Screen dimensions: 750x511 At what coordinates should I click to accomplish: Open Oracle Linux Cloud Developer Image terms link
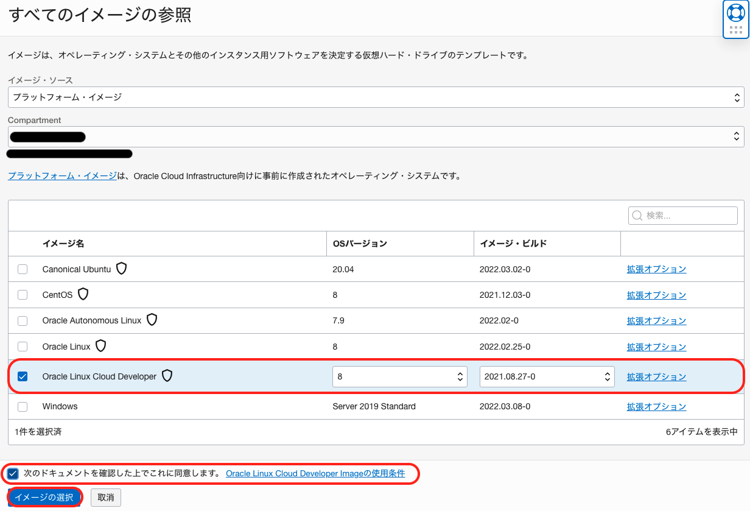click(x=315, y=473)
